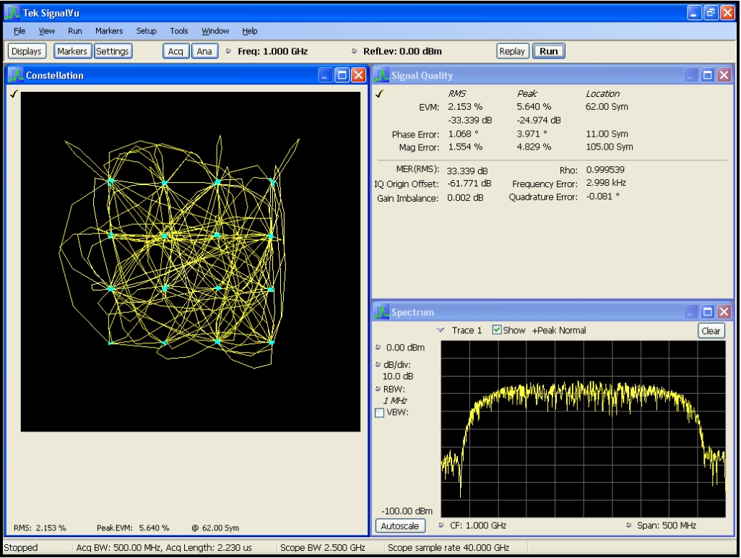The height and width of the screenshot is (558, 741).
Task: Click the Scope BW 2.500 GHz status
Action: [x=323, y=548]
